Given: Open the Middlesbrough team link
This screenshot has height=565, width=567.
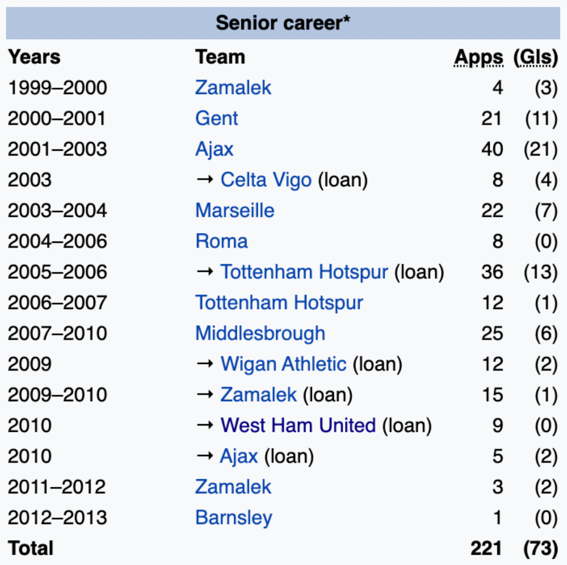Looking at the screenshot, I should click(x=260, y=333).
